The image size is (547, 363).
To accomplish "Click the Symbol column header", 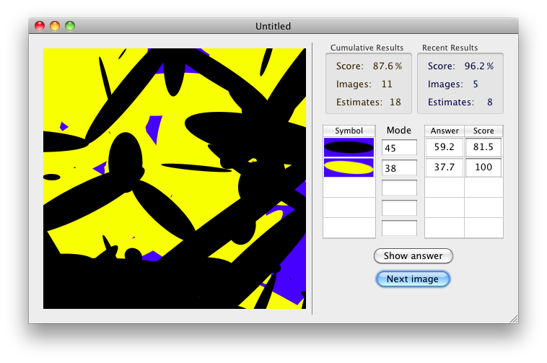I will click(x=349, y=131).
